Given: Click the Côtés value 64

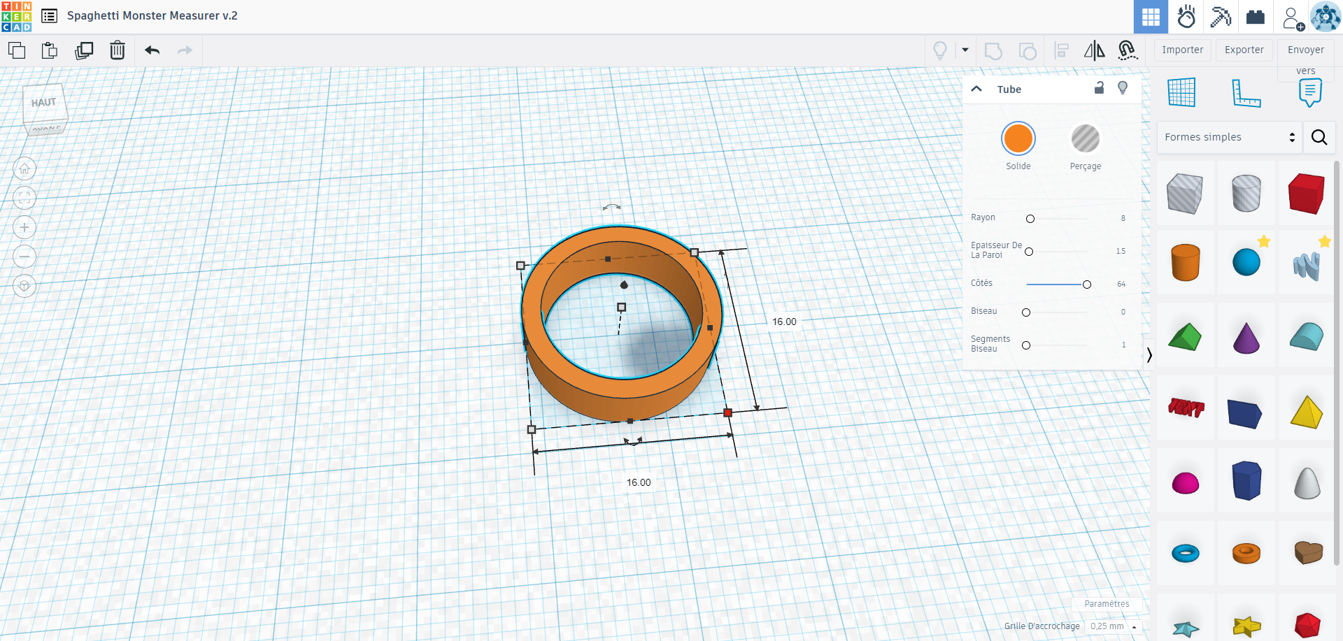Looking at the screenshot, I should (1121, 284).
